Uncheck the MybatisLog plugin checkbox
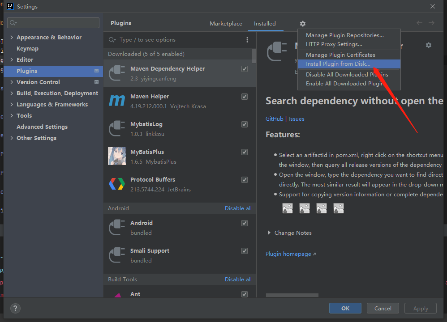Image resolution: width=447 pixels, height=322 pixels. tap(245, 124)
